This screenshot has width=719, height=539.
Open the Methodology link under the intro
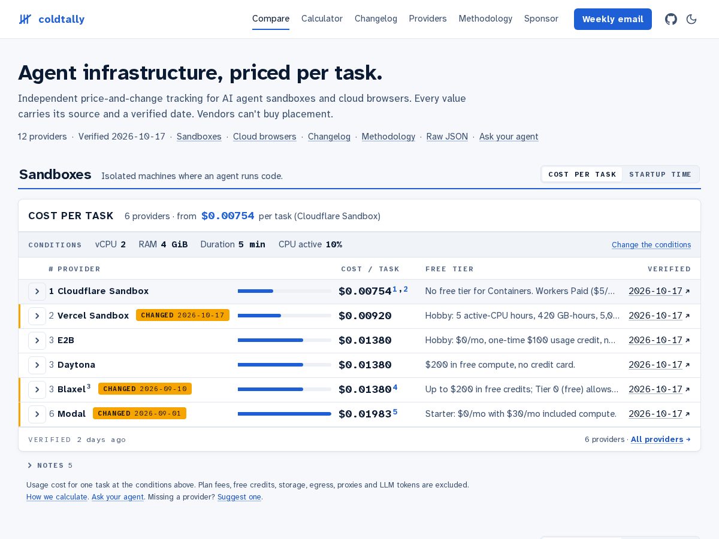[x=388, y=137]
